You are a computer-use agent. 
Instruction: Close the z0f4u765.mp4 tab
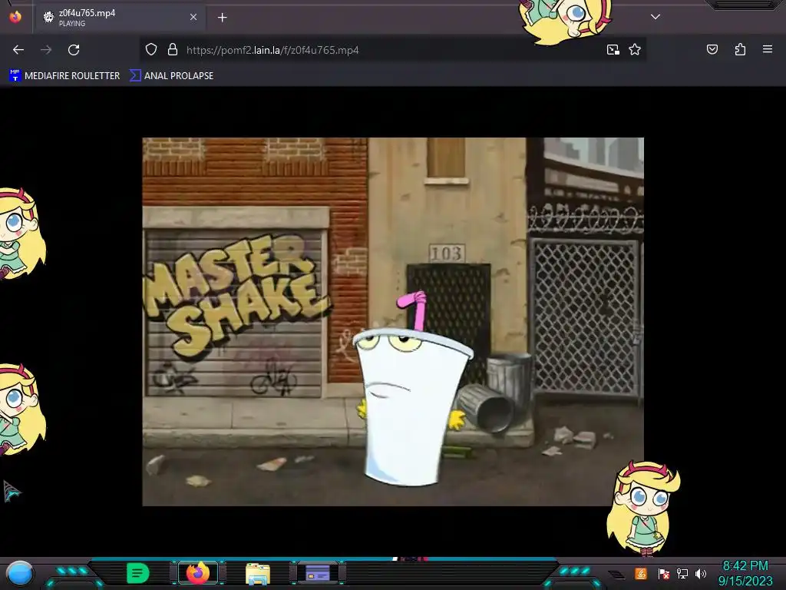[x=193, y=17]
